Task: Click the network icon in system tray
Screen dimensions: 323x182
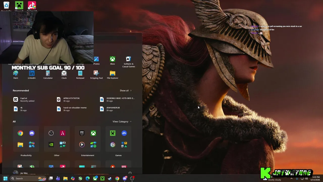Action: (x=302, y=179)
